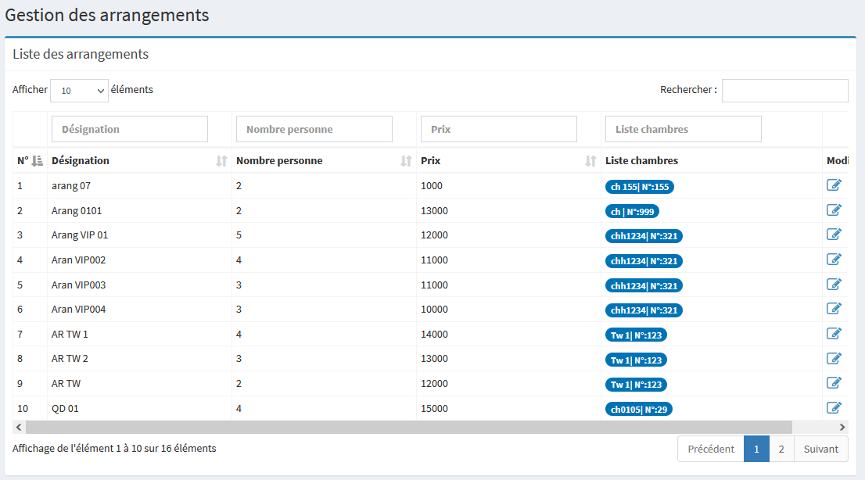Image resolution: width=865 pixels, height=480 pixels.
Task: Focus the Rechercher search field
Action: click(784, 91)
